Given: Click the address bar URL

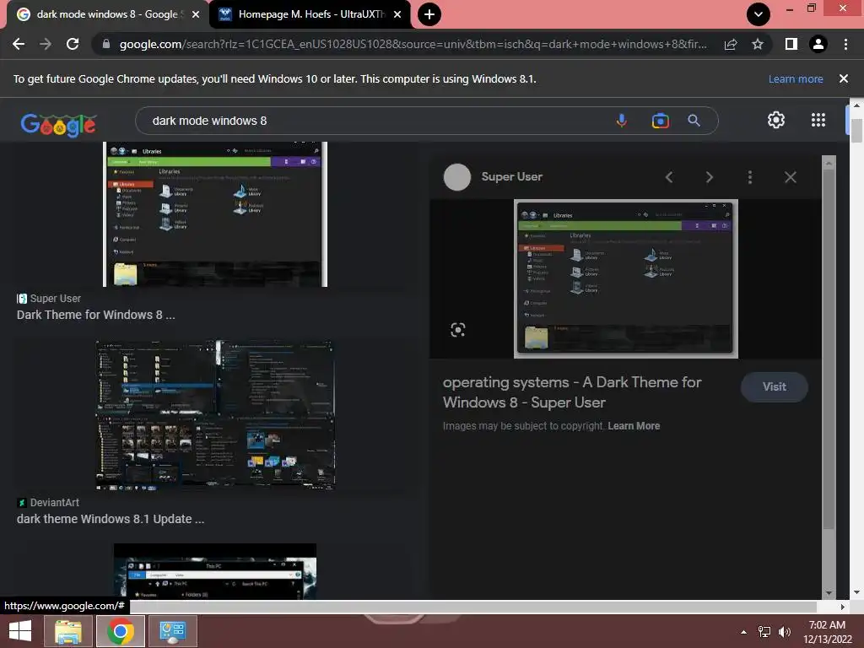Looking at the screenshot, I should tap(413, 44).
